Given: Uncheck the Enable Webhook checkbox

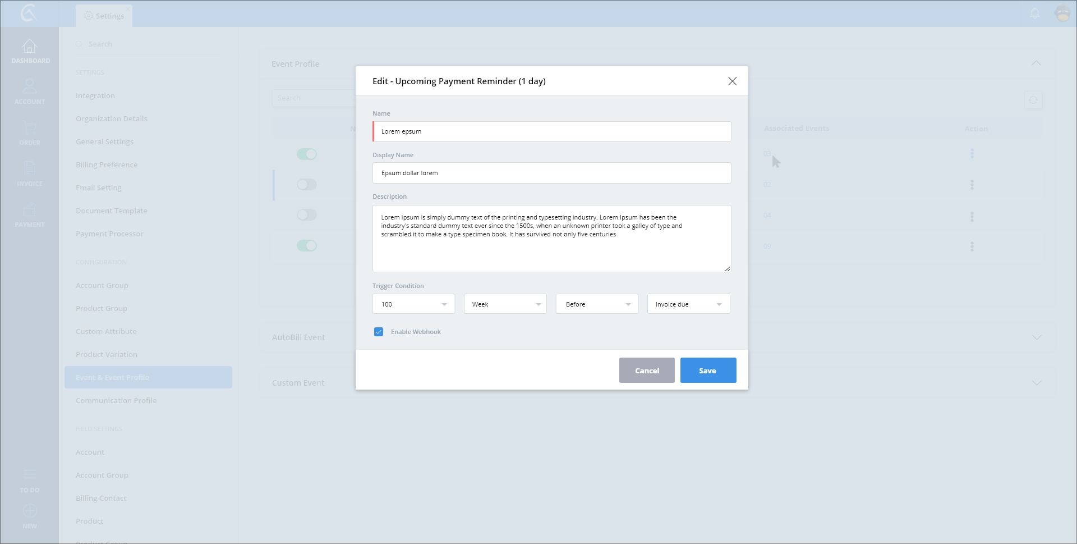Looking at the screenshot, I should tap(379, 332).
